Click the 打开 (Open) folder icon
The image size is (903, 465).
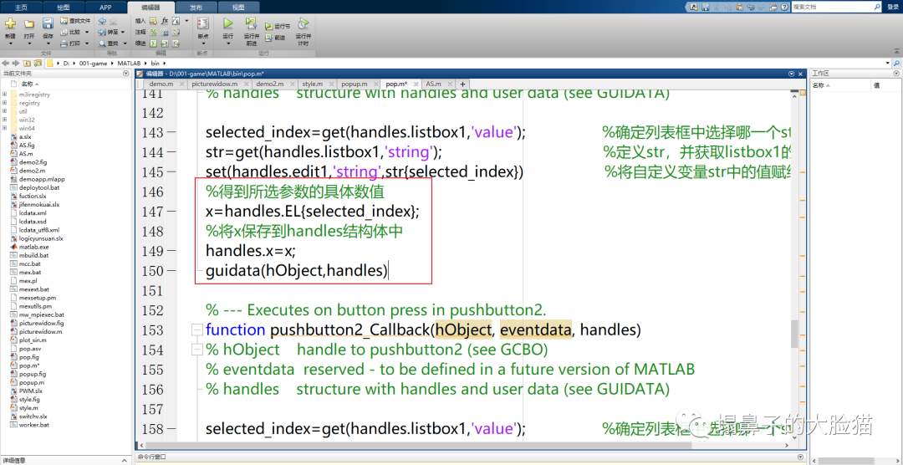[29, 23]
